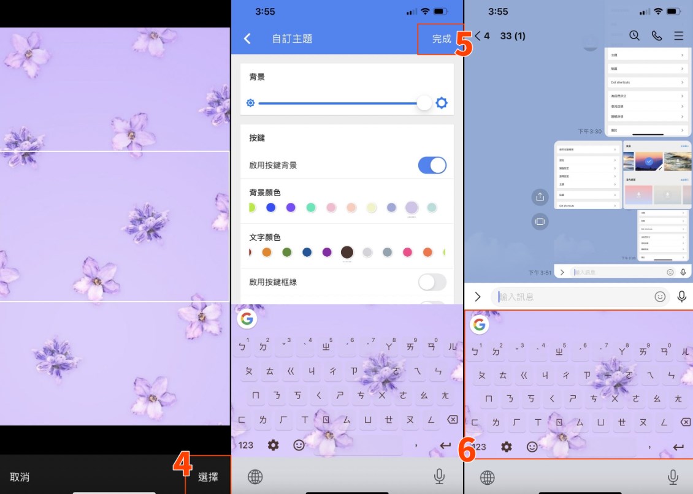
Task: Tap 取消 to cancel photo selection
Action: point(20,477)
